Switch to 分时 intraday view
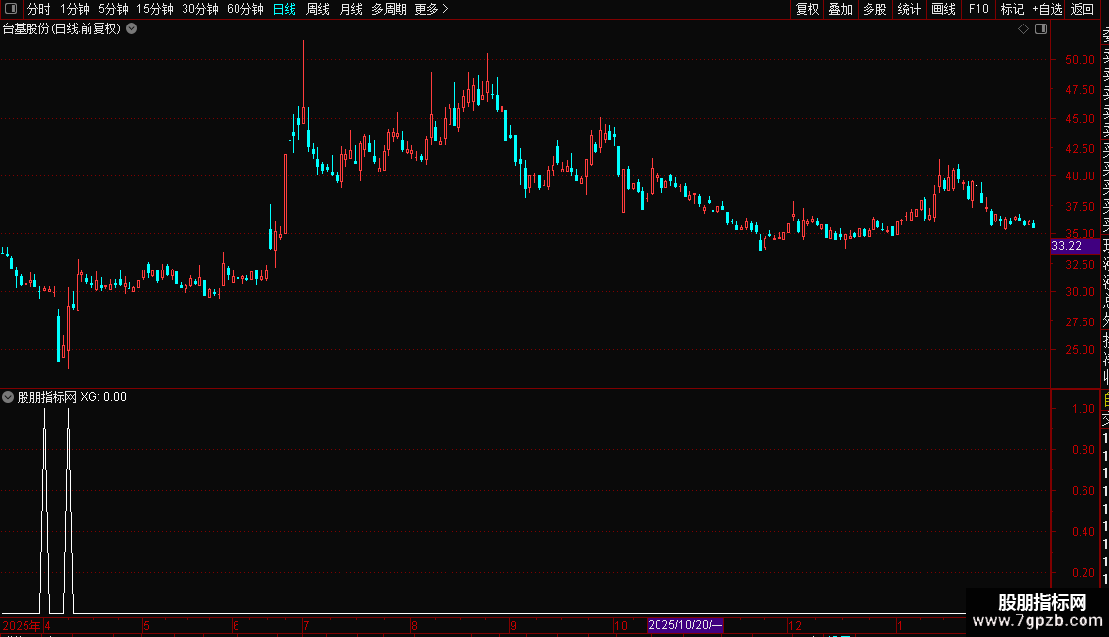Image resolution: width=1109 pixels, height=637 pixels. click(39, 9)
